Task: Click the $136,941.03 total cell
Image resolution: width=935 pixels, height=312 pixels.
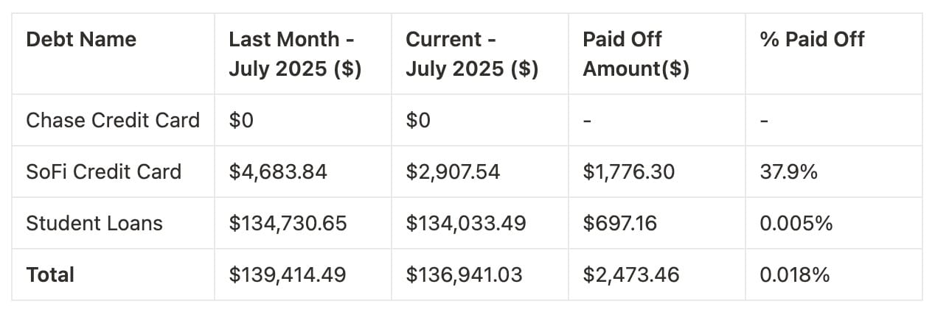Action: point(464,274)
